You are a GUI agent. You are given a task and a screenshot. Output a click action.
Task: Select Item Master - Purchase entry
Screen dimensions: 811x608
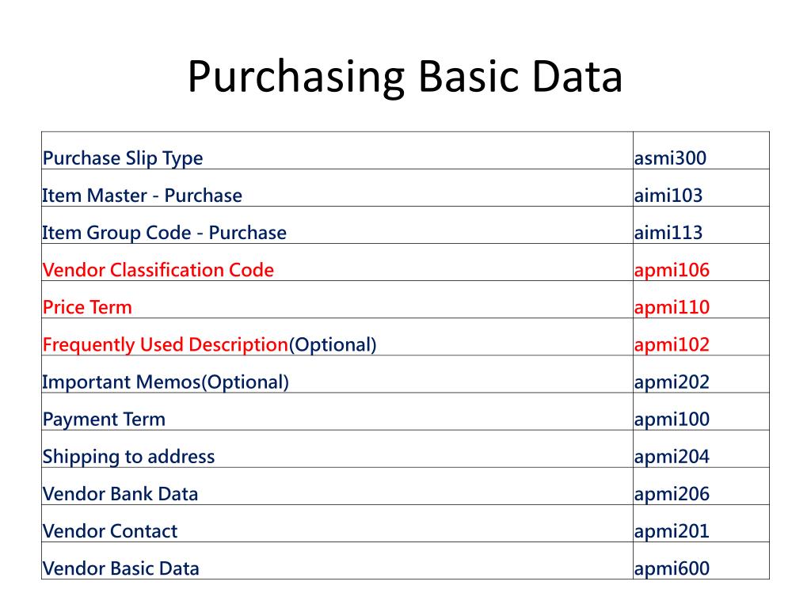click(143, 196)
